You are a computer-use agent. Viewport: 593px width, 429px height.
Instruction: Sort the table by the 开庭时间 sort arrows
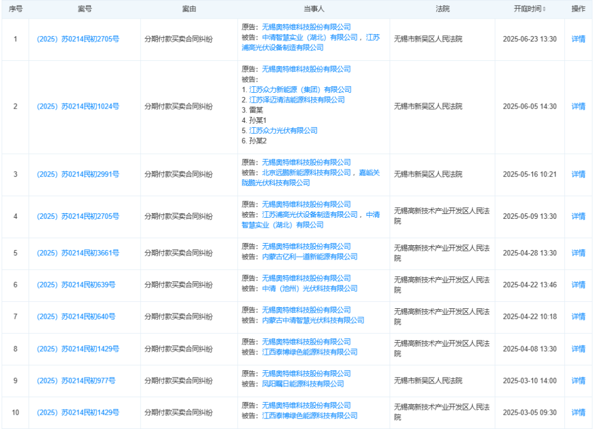coord(544,9)
